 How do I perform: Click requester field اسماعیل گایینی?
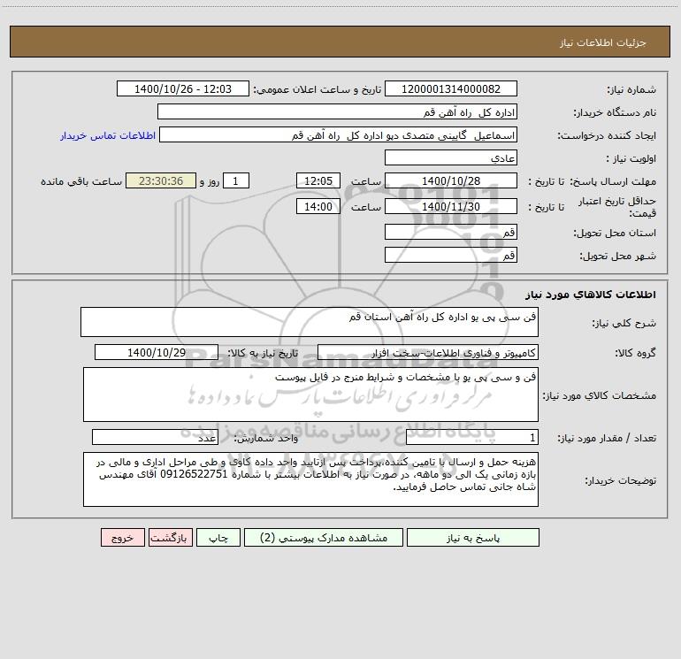click(339, 134)
